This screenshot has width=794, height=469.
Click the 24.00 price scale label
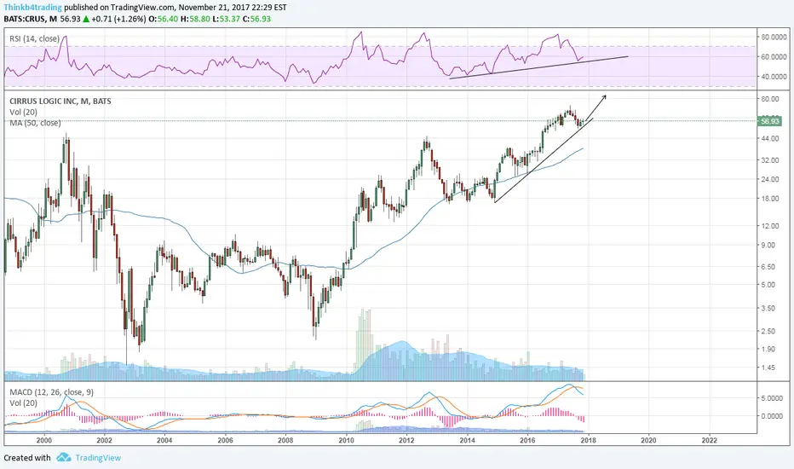769,179
